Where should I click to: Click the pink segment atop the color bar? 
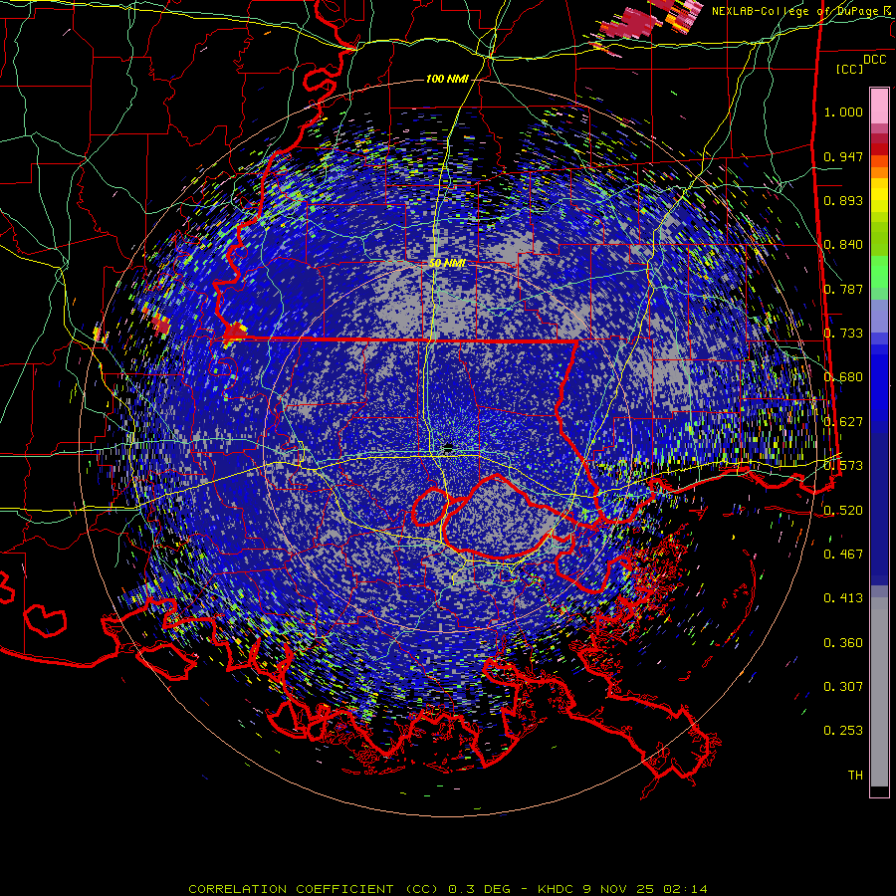879,106
